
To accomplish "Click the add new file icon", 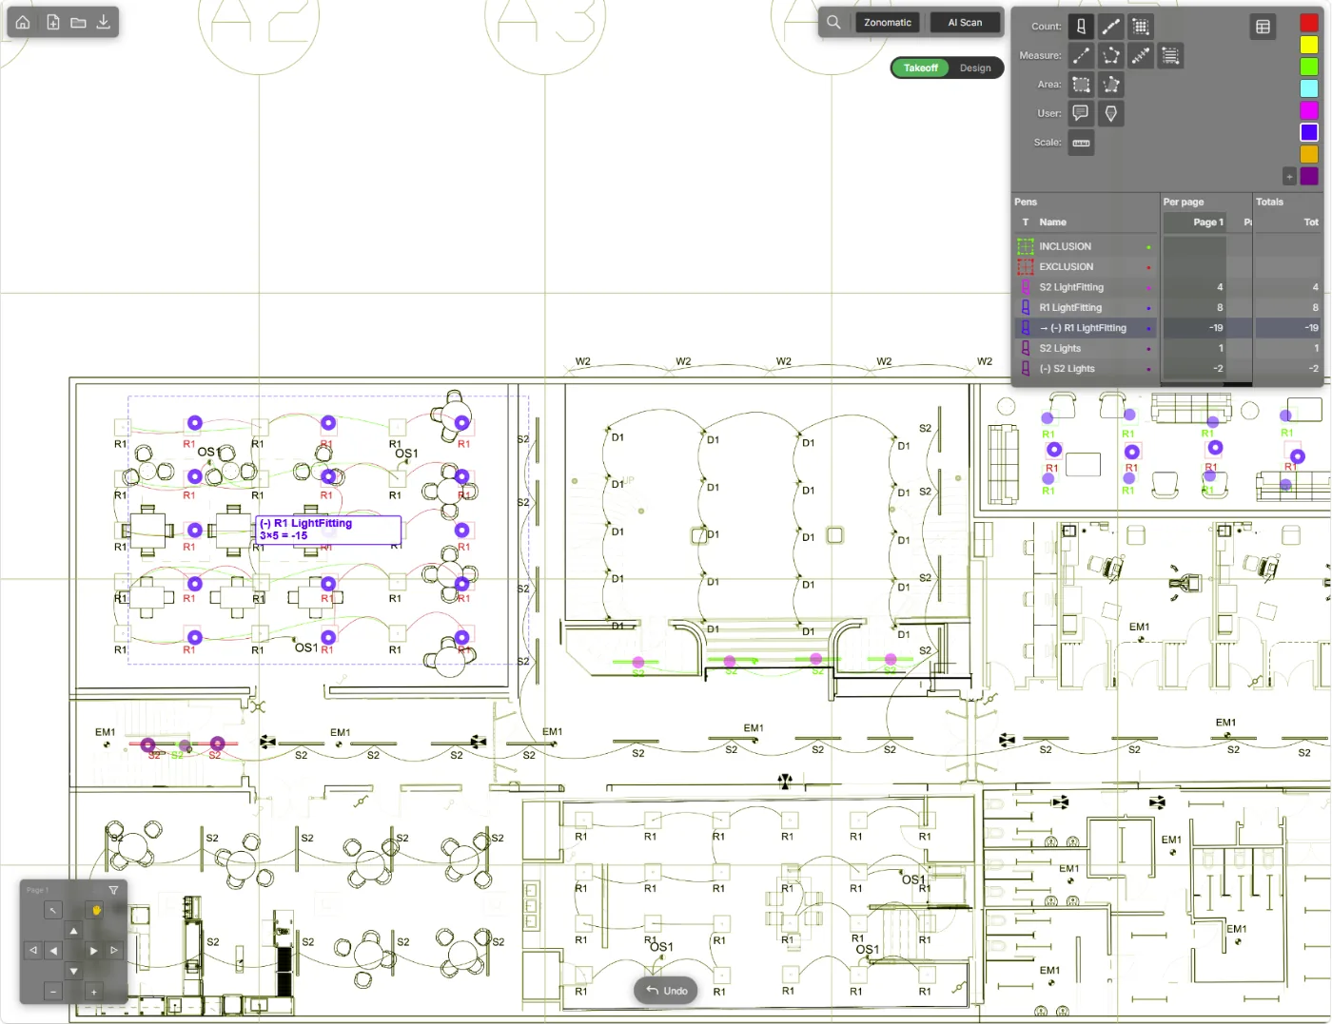I will (53, 22).
